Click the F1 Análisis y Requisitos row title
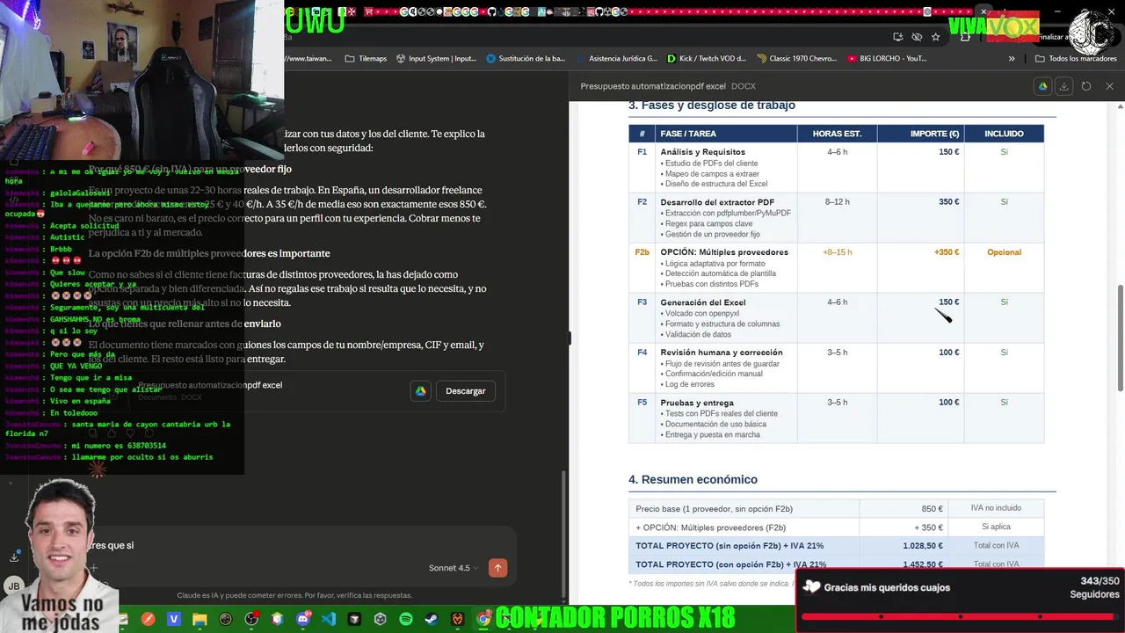The height and width of the screenshot is (633, 1125). point(702,152)
